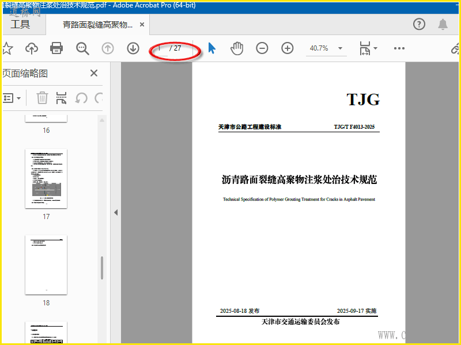Open notifications bell icon
Screen dimensions: 461x345
443,24
